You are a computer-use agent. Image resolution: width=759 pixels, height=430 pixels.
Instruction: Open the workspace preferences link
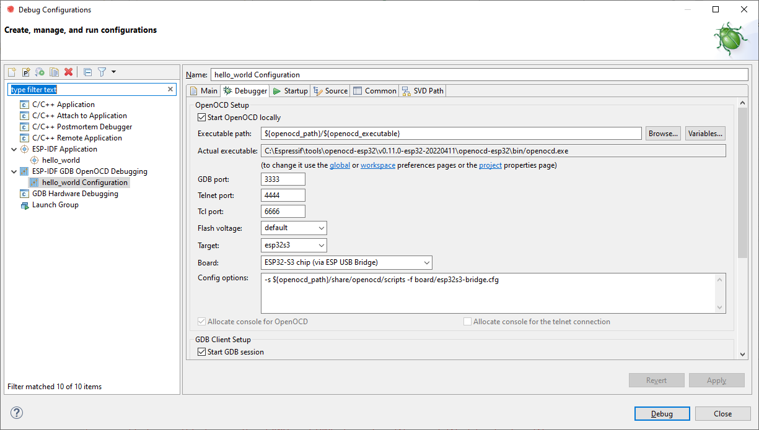tap(378, 165)
